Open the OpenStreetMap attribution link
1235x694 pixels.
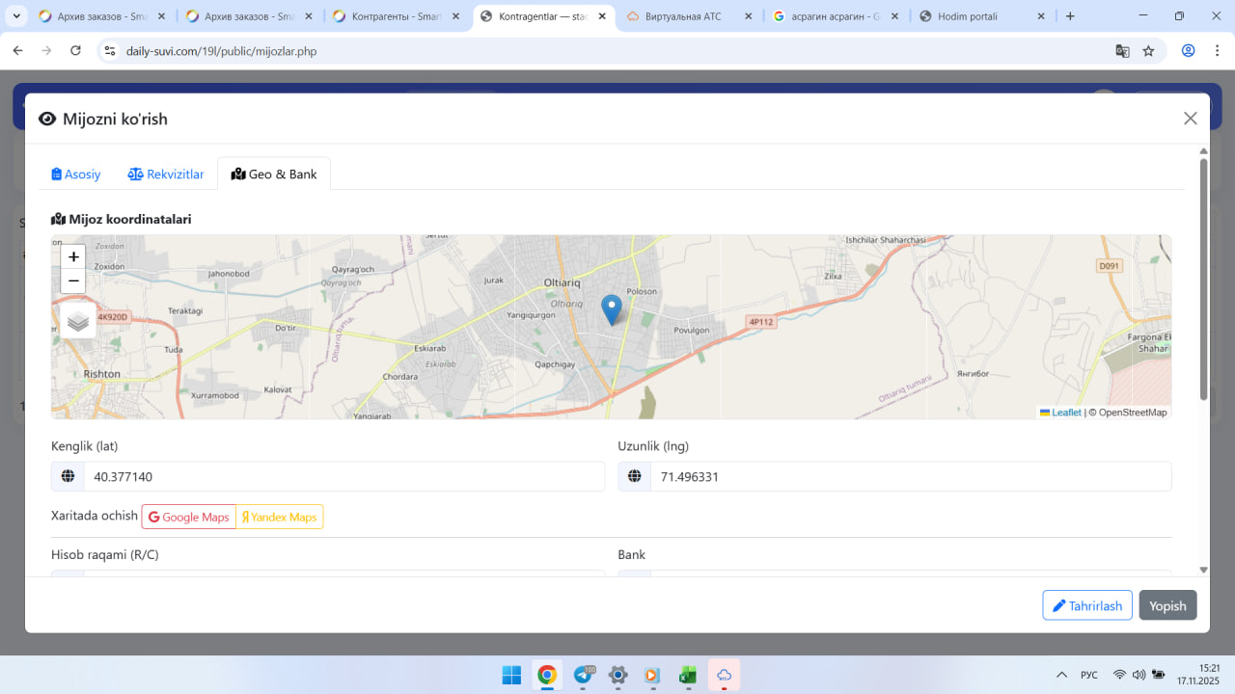[1132, 413]
